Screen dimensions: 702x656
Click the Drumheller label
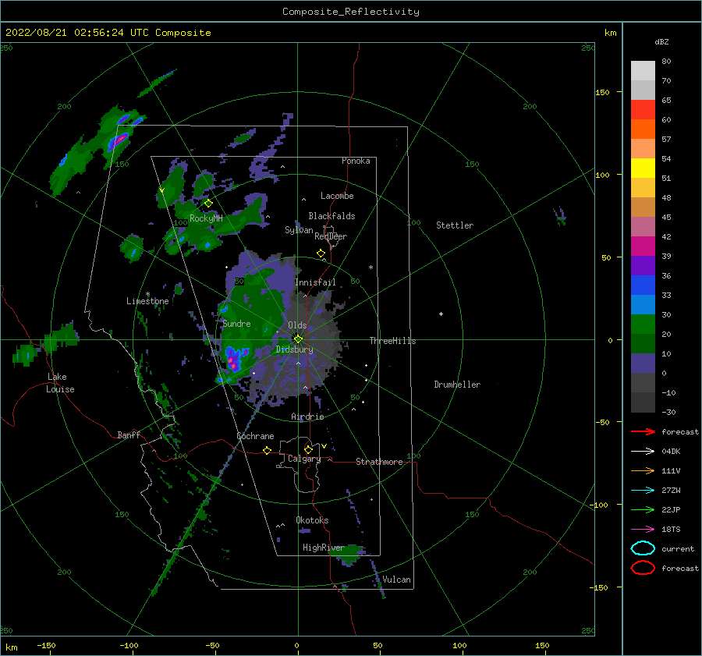coord(457,385)
